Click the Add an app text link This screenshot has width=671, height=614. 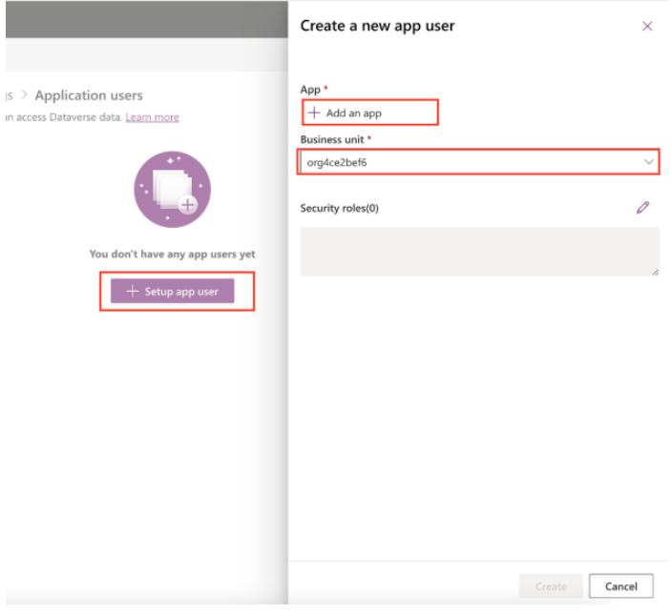(x=354, y=113)
